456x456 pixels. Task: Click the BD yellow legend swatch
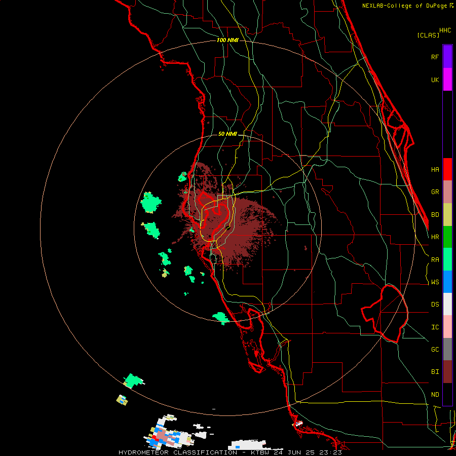coord(447,215)
